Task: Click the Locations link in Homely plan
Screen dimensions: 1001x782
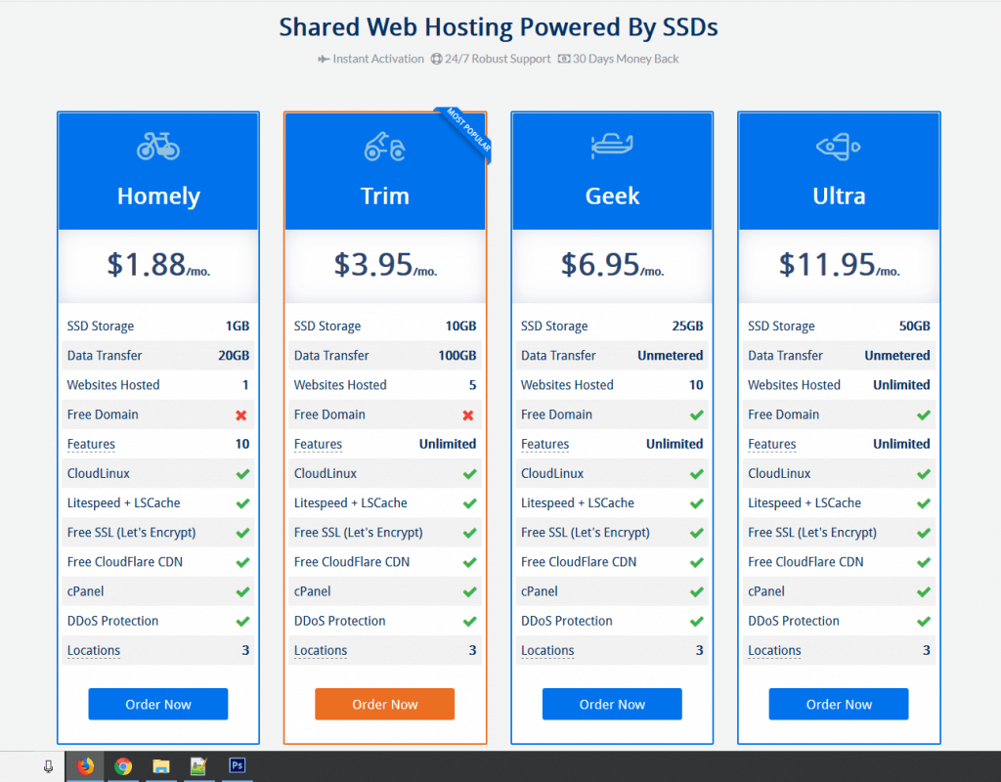Action: 94,650
